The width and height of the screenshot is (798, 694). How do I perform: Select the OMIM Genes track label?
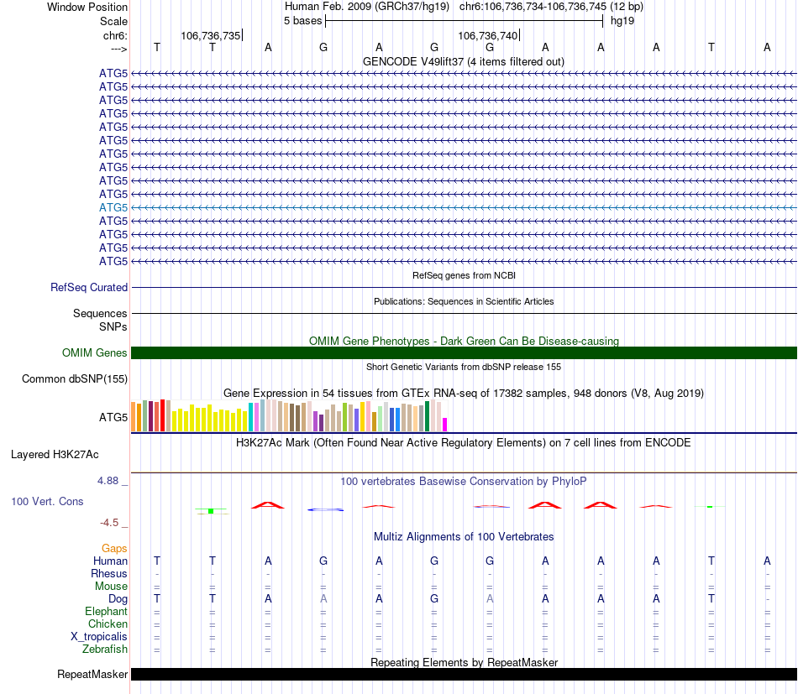point(94,352)
